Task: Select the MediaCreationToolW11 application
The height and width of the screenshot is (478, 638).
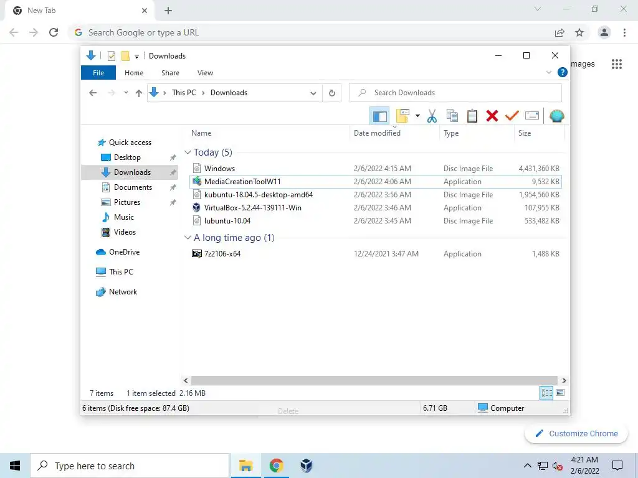Action: 376,182
